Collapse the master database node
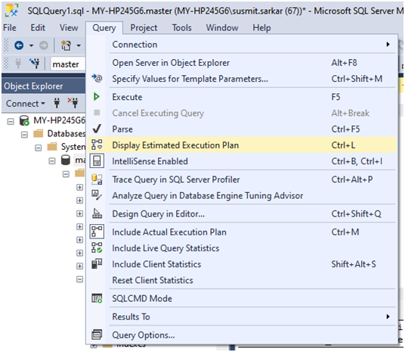The image size is (405, 352). (52, 161)
